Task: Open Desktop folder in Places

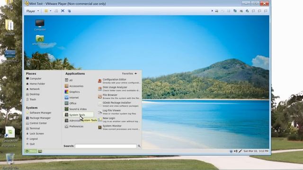Action: coord(33,94)
